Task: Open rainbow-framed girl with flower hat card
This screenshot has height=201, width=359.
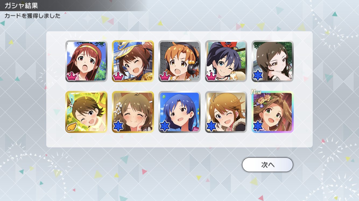Action: tap(273, 112)
